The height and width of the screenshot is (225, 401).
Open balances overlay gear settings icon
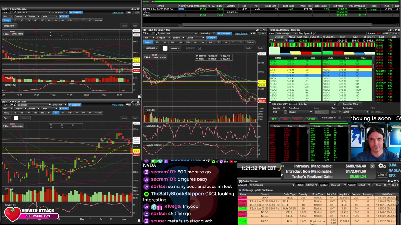(x=382, y=166)
